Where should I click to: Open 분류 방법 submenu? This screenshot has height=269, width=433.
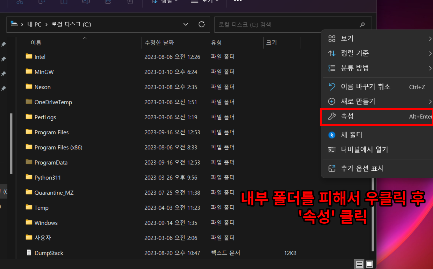pos(377,68)
